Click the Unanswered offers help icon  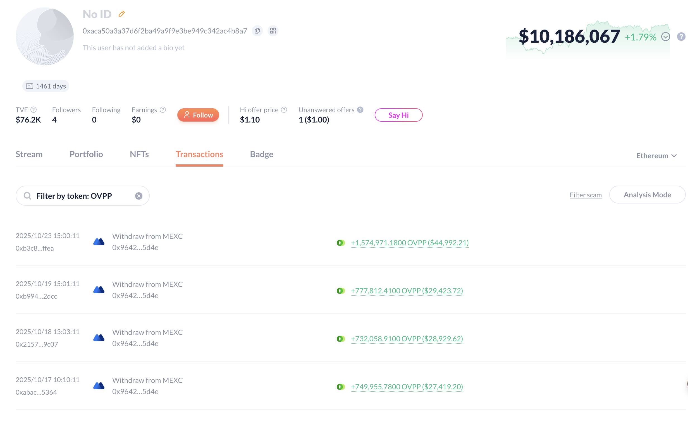[360, 110]
